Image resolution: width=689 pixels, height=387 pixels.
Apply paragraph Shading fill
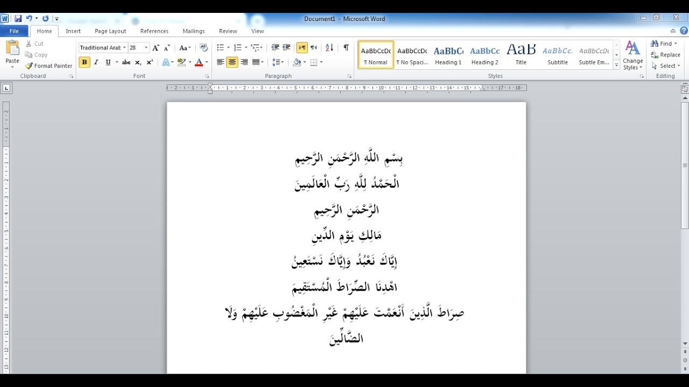tap(297, 62)
